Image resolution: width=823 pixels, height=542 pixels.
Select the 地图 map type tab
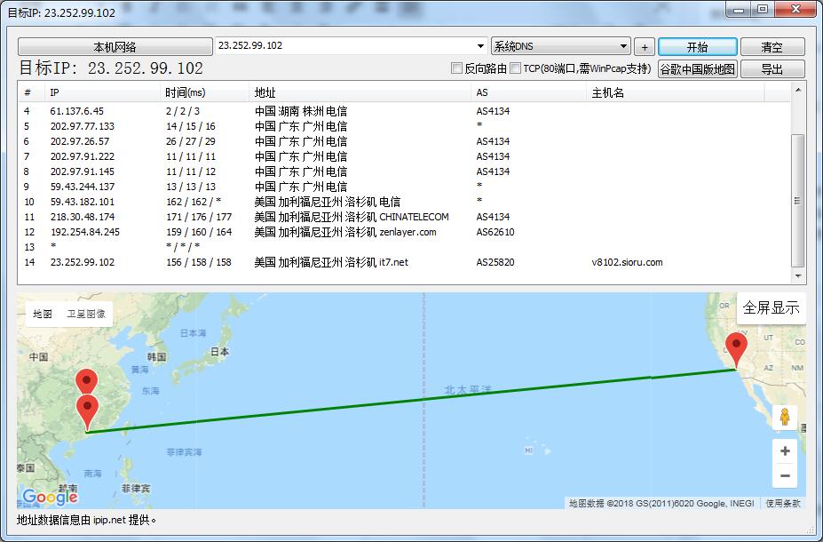point(43,314)
